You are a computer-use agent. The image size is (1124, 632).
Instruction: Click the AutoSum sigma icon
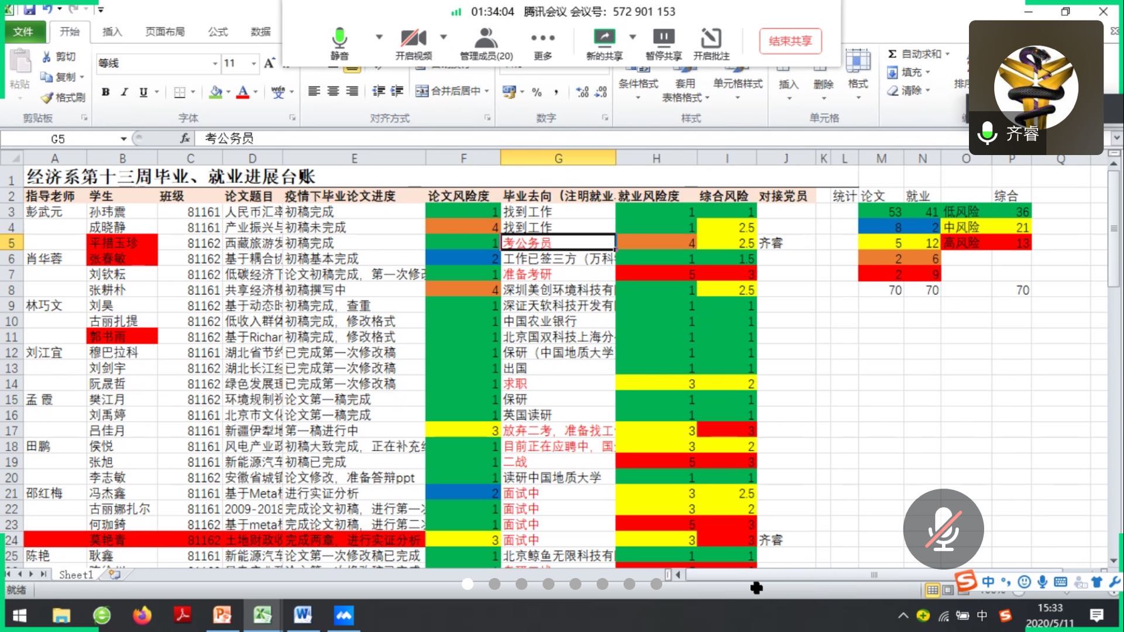[892, 54]
